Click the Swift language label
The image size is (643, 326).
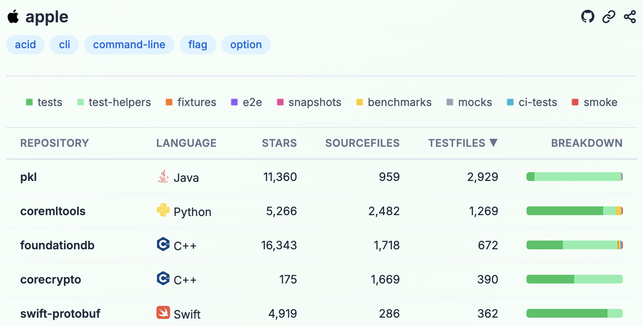pyautogui.click(x=187, y=315)
